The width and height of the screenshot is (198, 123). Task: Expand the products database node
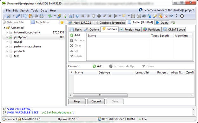(7, 51)
